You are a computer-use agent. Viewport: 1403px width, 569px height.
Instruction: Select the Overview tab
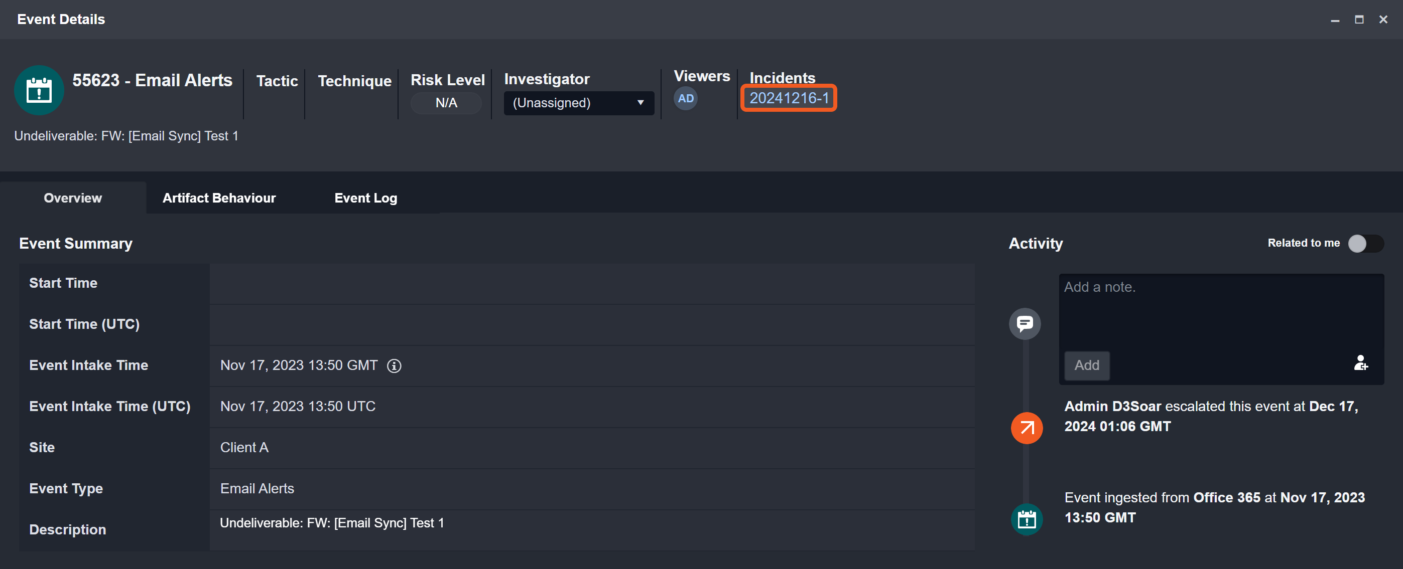point(72,198)
